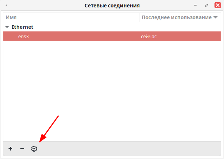This screenshot has width=224, height=159.
Task: Click the сейчас last-used cell of ens3
Action: coord(149,37)
